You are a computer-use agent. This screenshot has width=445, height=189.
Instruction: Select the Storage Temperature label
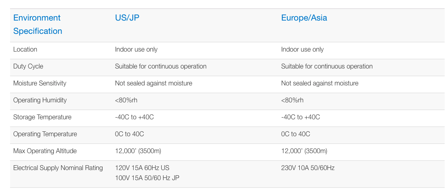click(42, 117)
